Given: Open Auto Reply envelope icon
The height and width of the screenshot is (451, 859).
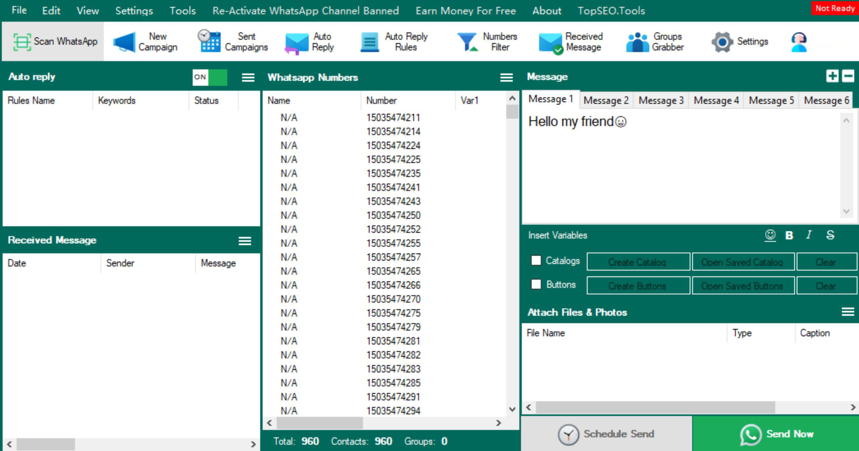Looking at the screenshot, I should click(x=297, y=44).
